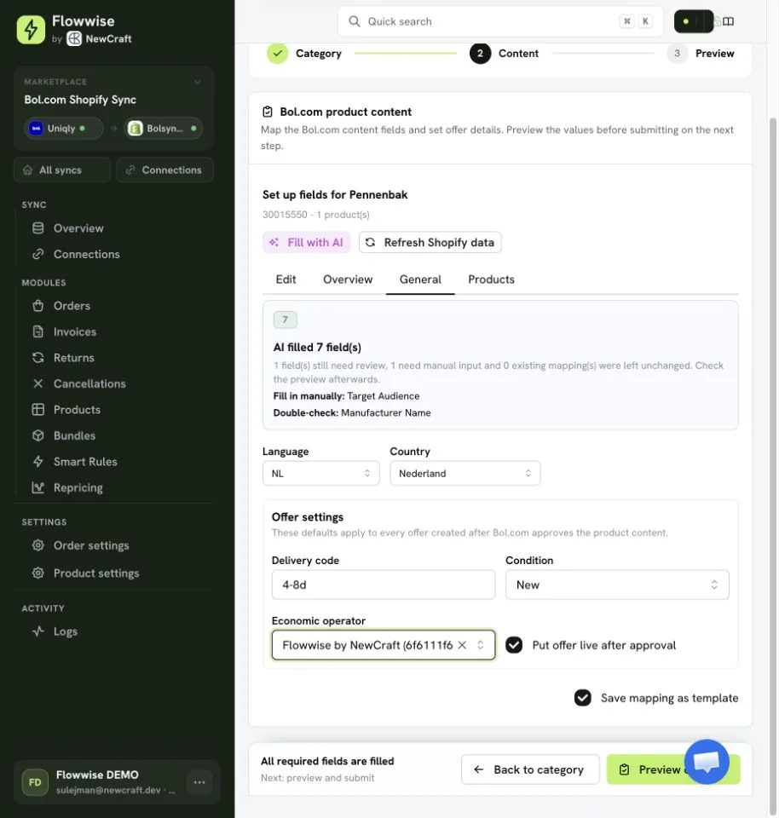Open the Country dropdown
Screen dimensions: 779x818
(x=465, y=474)
